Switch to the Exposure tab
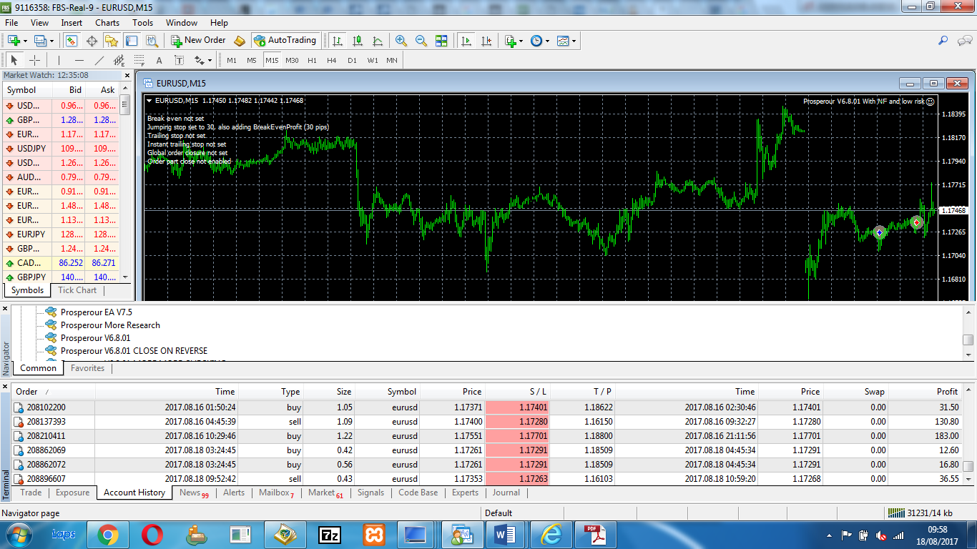Image resolution: width=977 pixels, height=549 pixels. click(73, 493)
